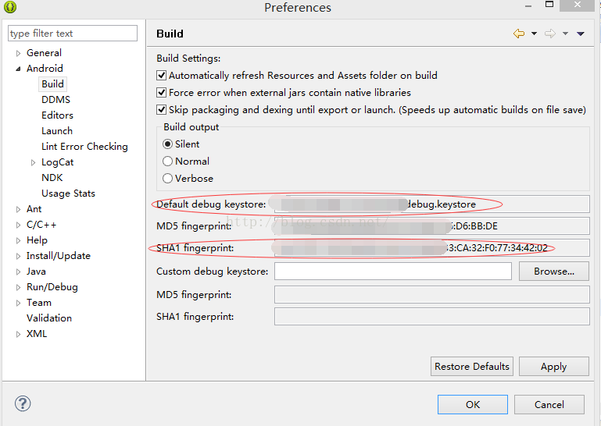Expand the Install/Update tree node
Image resolution: width=601 pixels, height=426 pixels.
coord(18,257)
